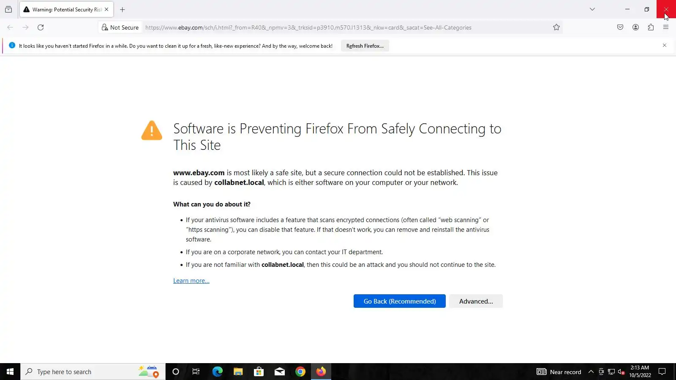The image size is (676, 380).
Task: Minimize the Firefox window
Action: [x=627, y=9]
